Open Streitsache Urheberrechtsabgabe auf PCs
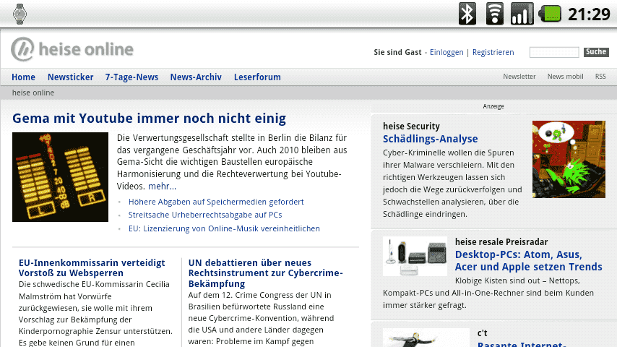This screenshot has height=347, width=617. 205,215
